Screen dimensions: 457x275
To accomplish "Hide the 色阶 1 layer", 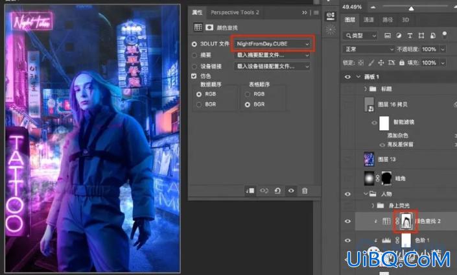I will click(347, 240).
